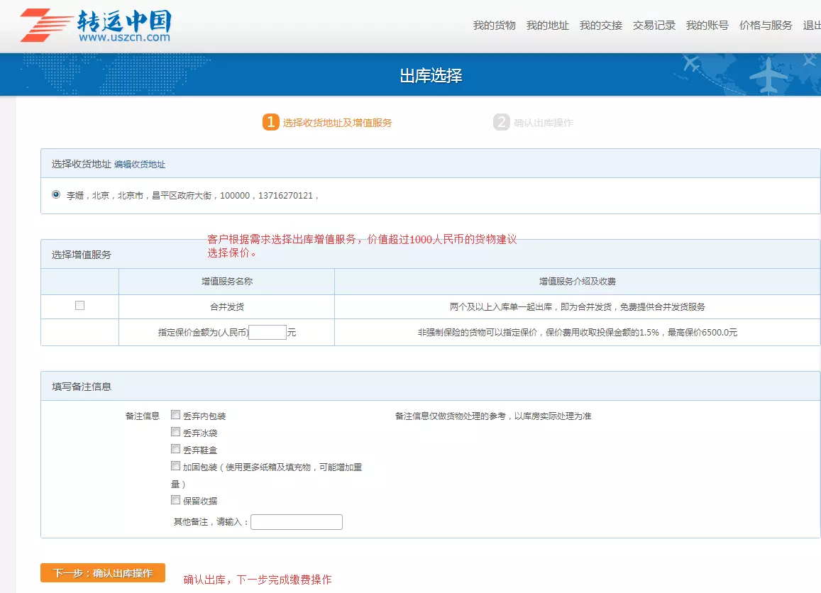Check the 丢弃内包装 option
Screen dimensions: 821x593
click(175, 415)
